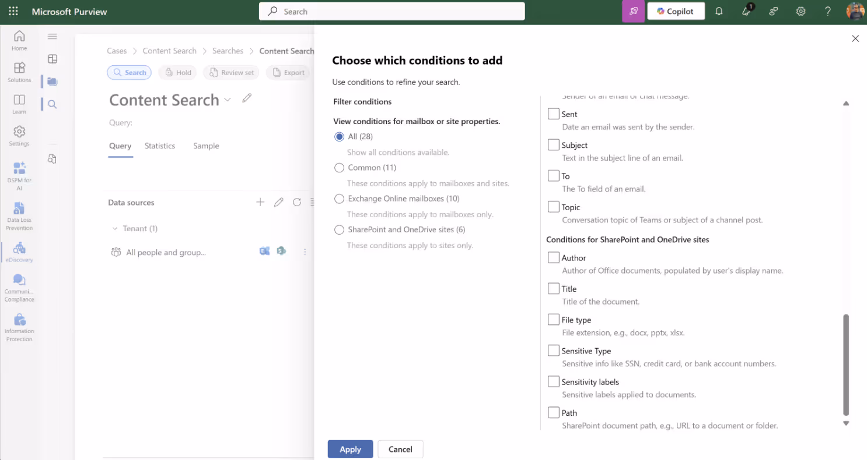Click the scrollbar down arrow in conditions list
Screen dimensions: 867x460
846,423
